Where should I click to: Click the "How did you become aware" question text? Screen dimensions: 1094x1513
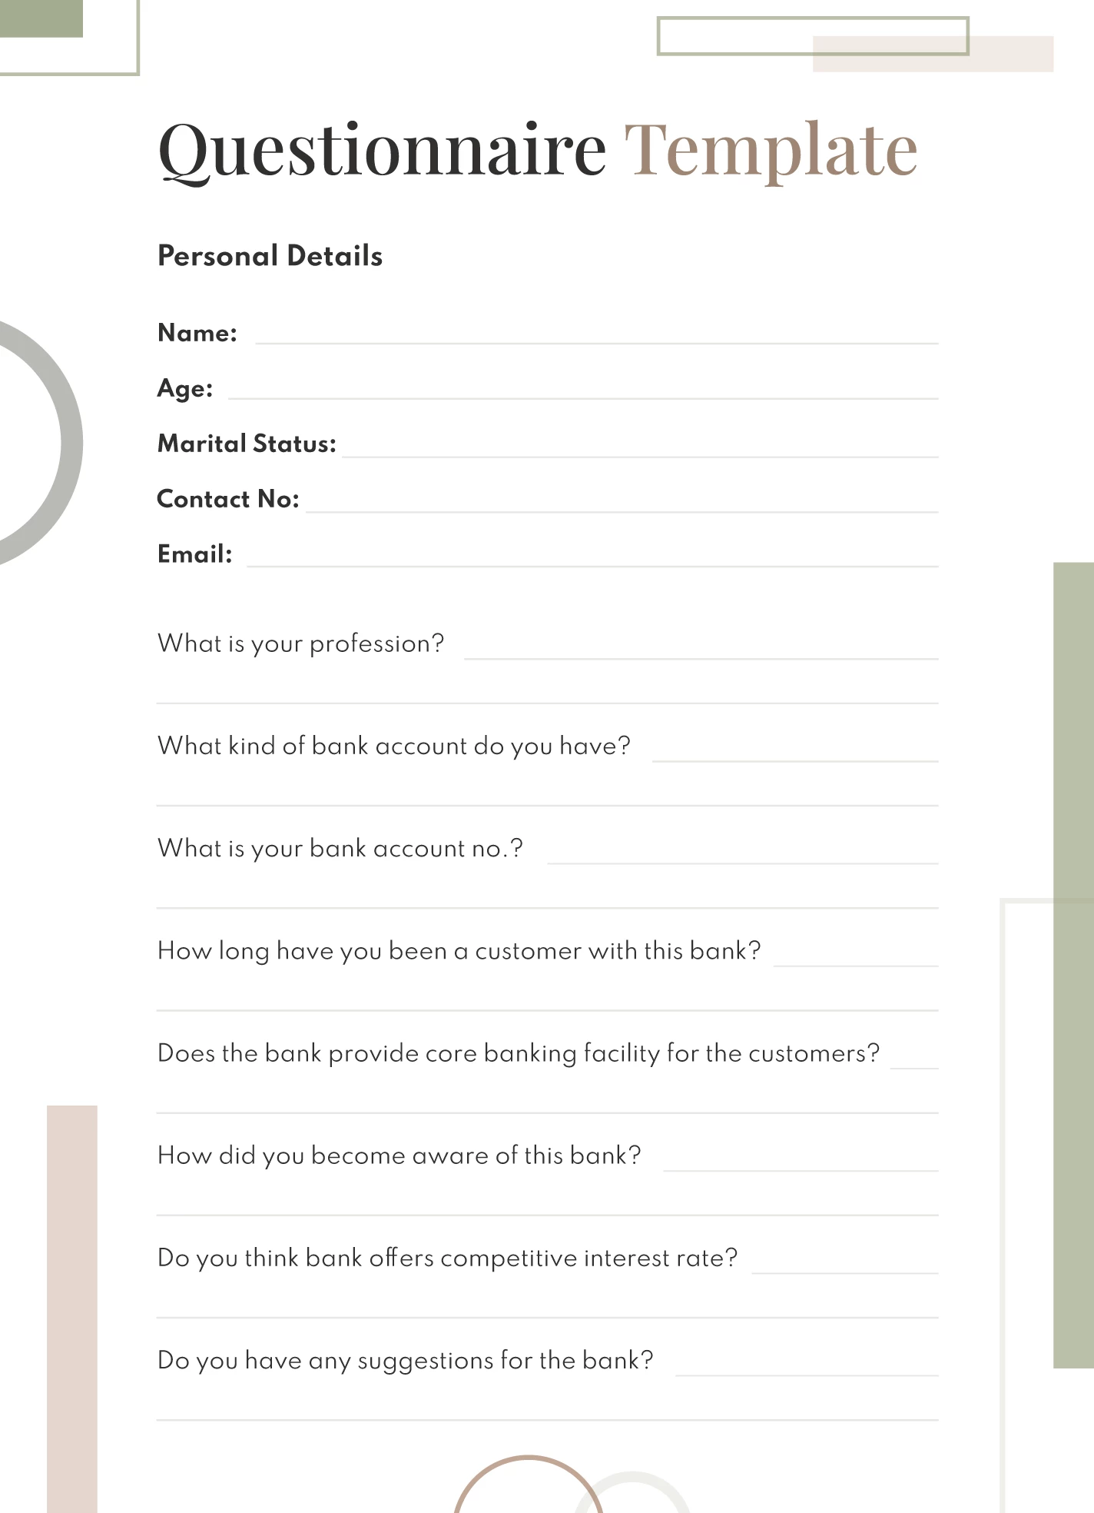coord(399,1156)
